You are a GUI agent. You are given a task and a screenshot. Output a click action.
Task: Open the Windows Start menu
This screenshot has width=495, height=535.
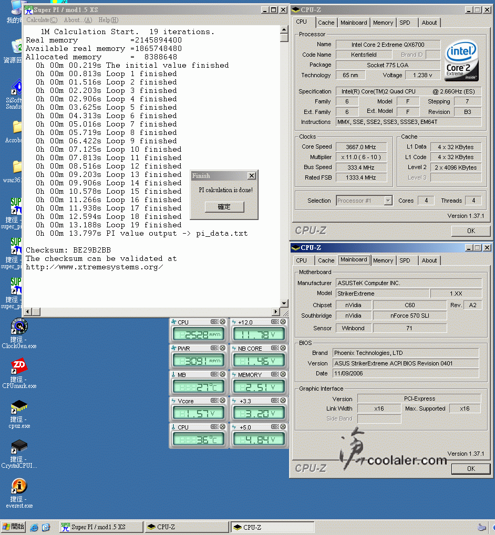pos(13,527)
